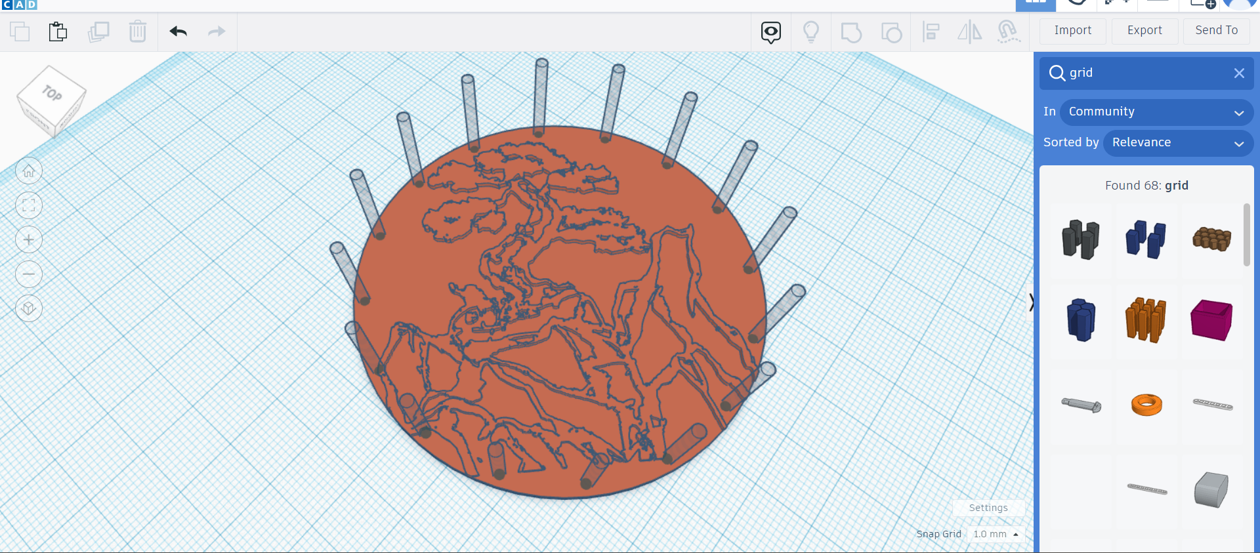Toggle orthographic/perspective view cube icon
The height and width of the screenshot is (553, 1260).
(x=29, y=308)
